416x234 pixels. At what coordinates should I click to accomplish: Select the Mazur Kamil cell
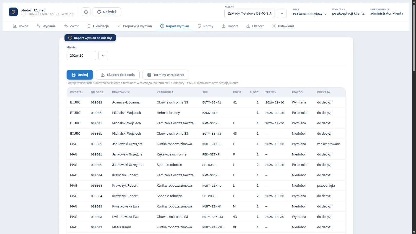pos(121,227)
